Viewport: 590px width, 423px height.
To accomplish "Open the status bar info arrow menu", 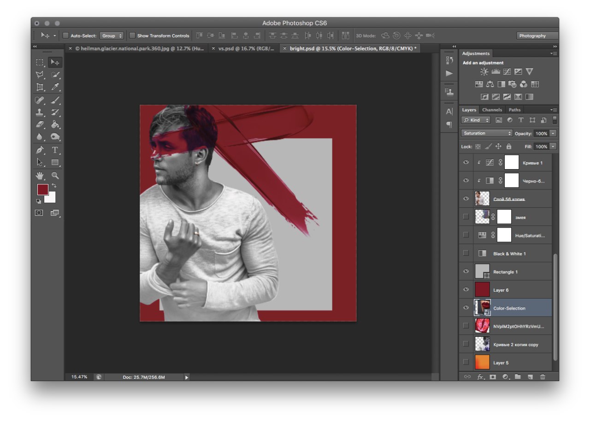I will tap(187, 377).
